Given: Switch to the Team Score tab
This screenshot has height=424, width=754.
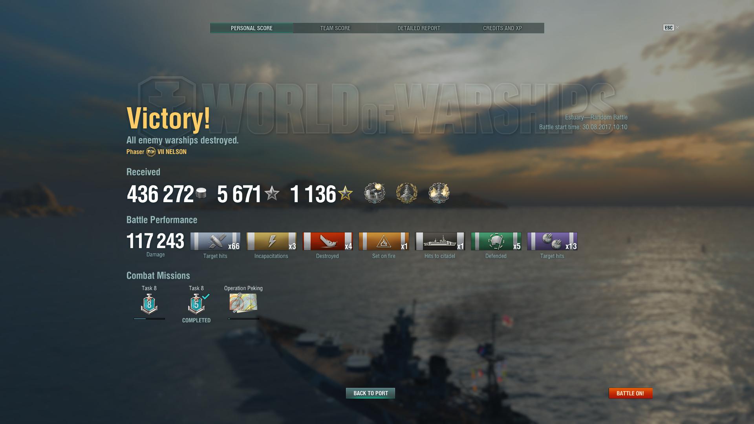Looking at the screenshot, I should tap(335, 28).
